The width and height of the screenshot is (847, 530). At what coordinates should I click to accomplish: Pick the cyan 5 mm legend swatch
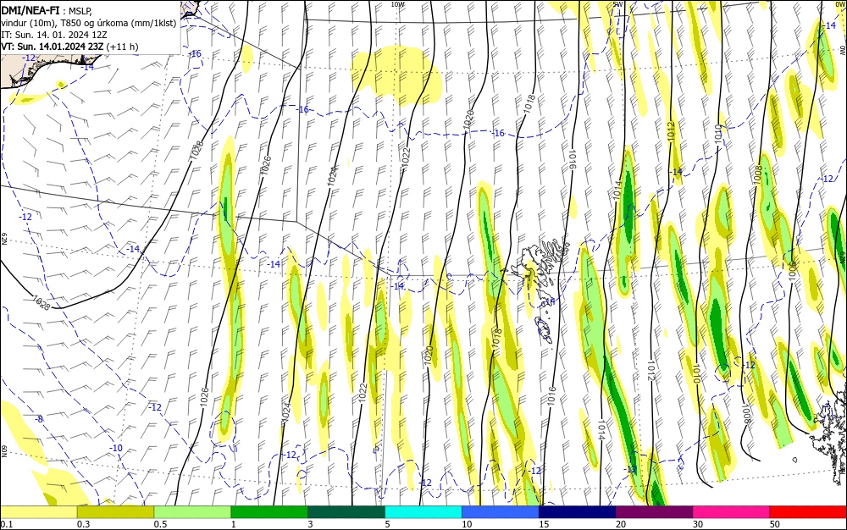[x=423, y=511]
